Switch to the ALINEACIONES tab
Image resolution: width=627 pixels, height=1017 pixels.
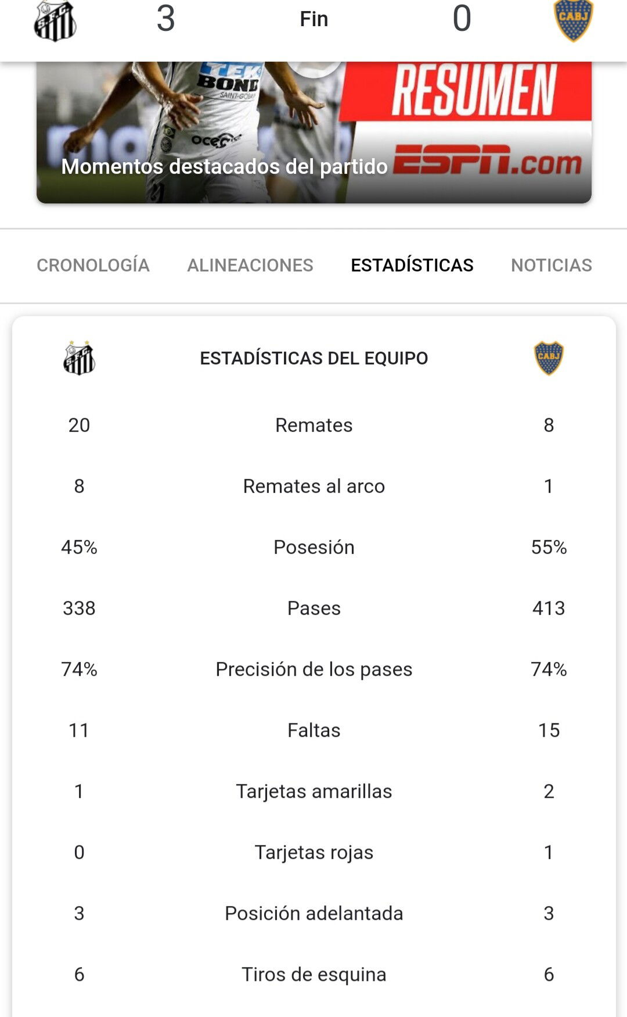250,265
